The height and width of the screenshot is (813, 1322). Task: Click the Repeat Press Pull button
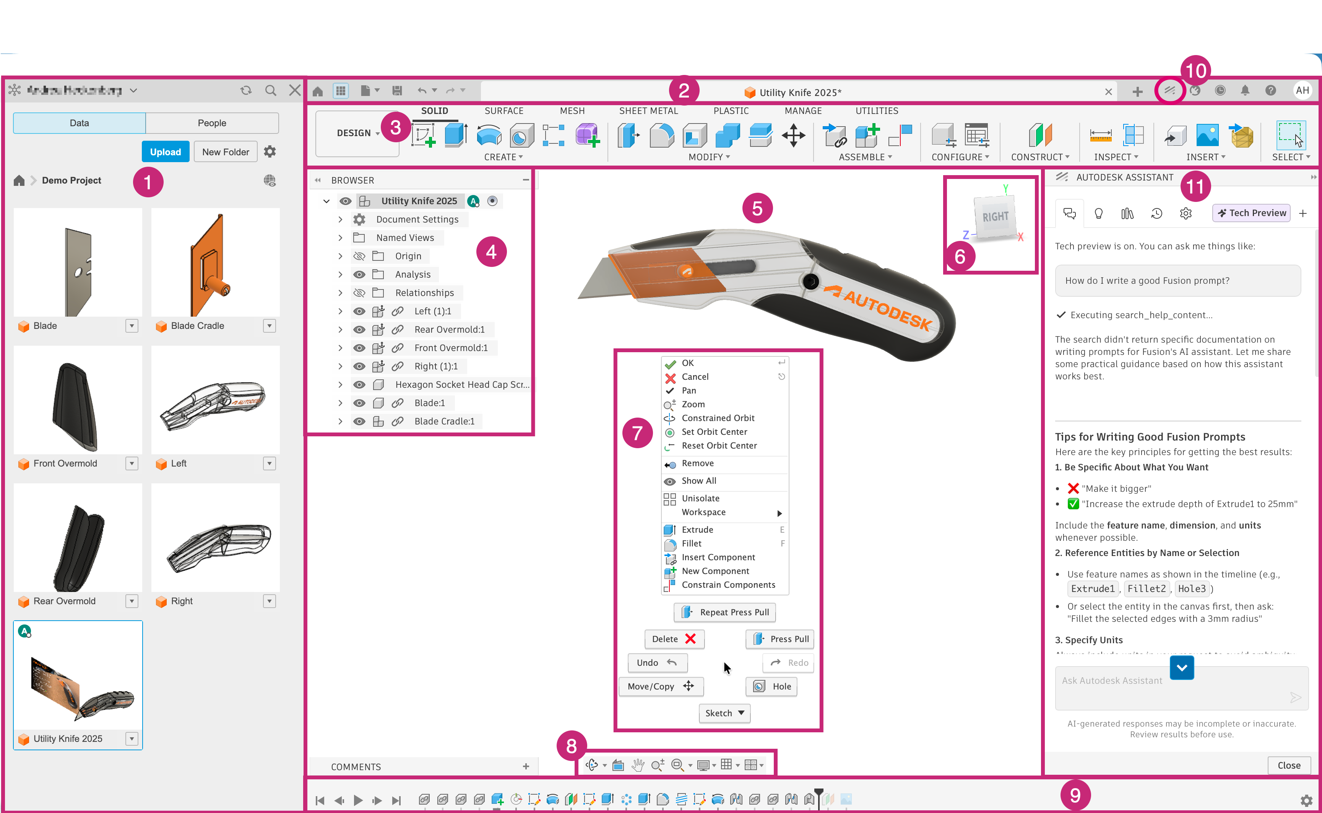724,612
